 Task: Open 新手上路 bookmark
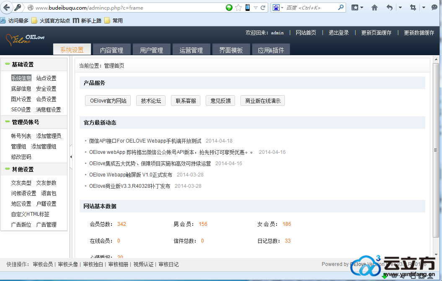click(x=87, y=20)
